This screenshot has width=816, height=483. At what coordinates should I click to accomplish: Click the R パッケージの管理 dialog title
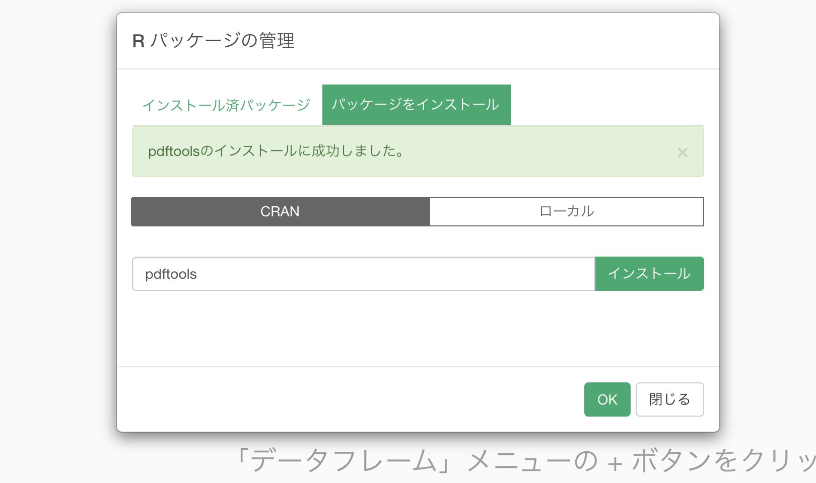point(214,41)
